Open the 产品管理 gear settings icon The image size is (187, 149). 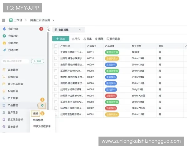(x=42, y=106)
